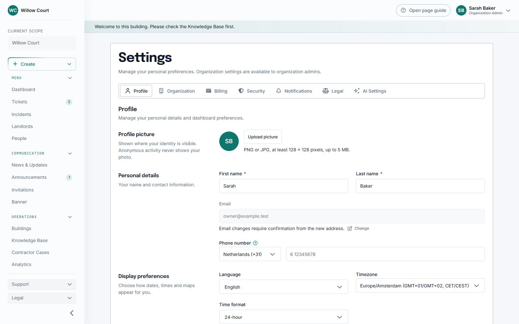Switch to the Legal settings tab
Viewport: 519px width, 324px height.
[x=333, y=91]
